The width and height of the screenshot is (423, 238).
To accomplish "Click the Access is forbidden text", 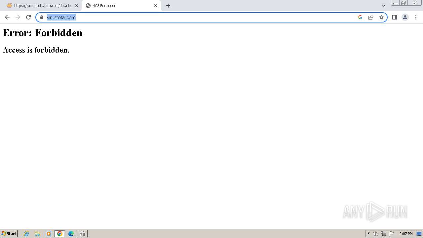I will pos(36,50).
